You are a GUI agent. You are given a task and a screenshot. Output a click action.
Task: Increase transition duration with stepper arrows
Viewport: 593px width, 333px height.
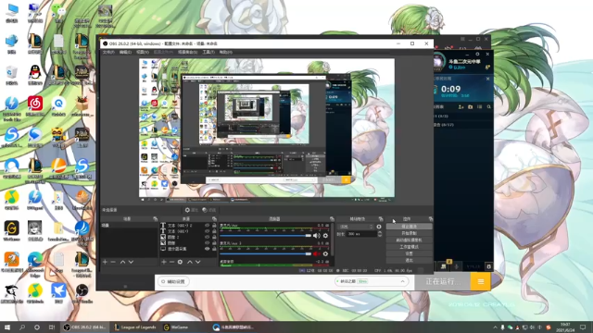click(x=380, y=232)
